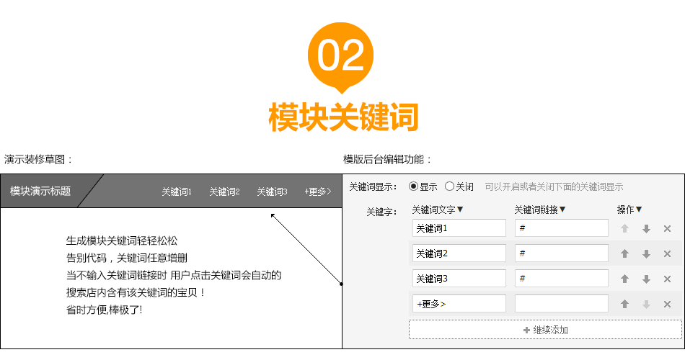Click move-up arrow for 关键词2 row
Viewport: 685px width, 360px height.
(x=625, y=253)
